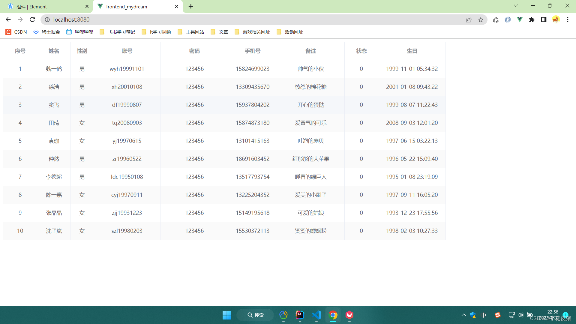
Task: Click the name cell 仲然
Action: click(54, 159)
